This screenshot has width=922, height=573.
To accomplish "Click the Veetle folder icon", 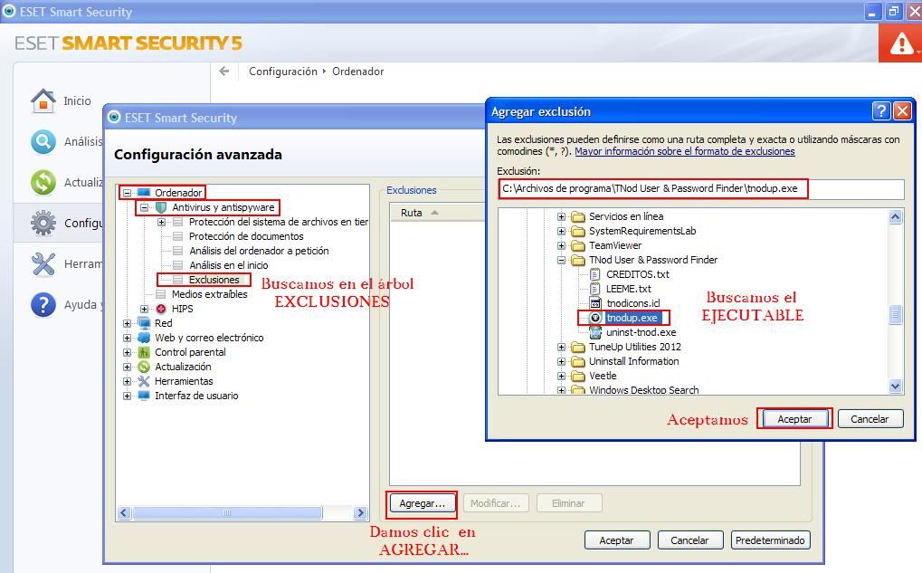I will pyautogui.click(x=578, y=376).
